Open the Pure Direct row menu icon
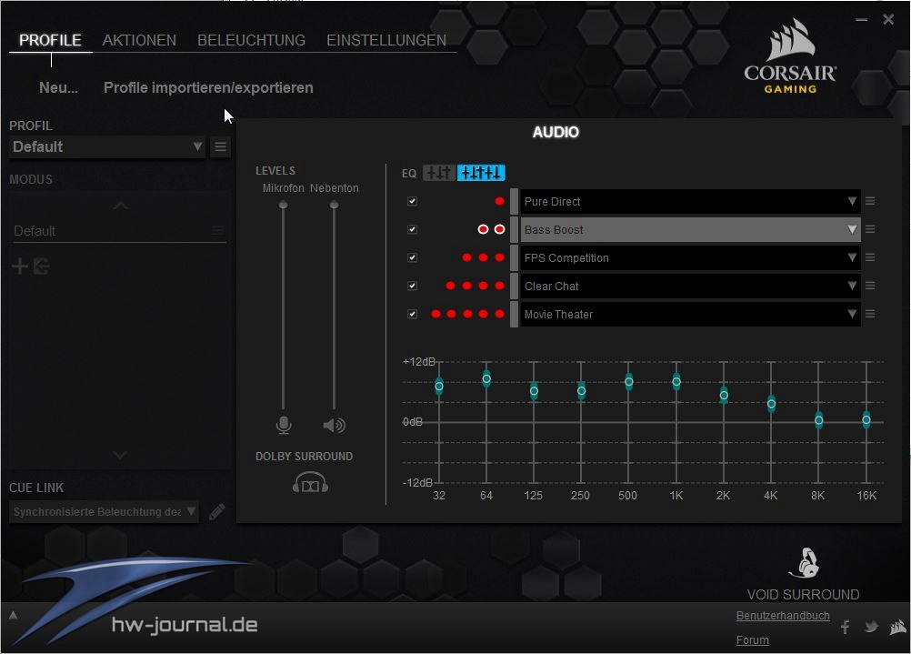The height and width of the screenshot is (654, 911). [870, 200]
